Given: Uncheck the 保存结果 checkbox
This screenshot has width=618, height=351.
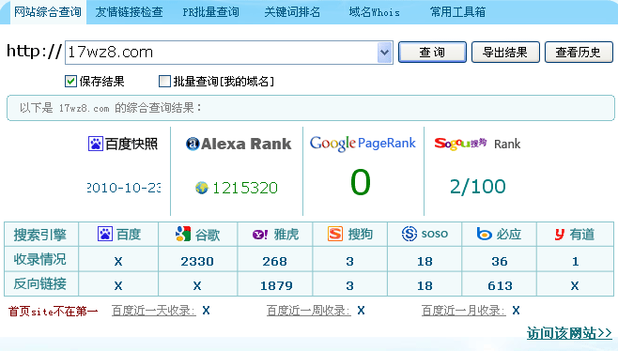Looking at the screenshot, I should tap(70, 81).
